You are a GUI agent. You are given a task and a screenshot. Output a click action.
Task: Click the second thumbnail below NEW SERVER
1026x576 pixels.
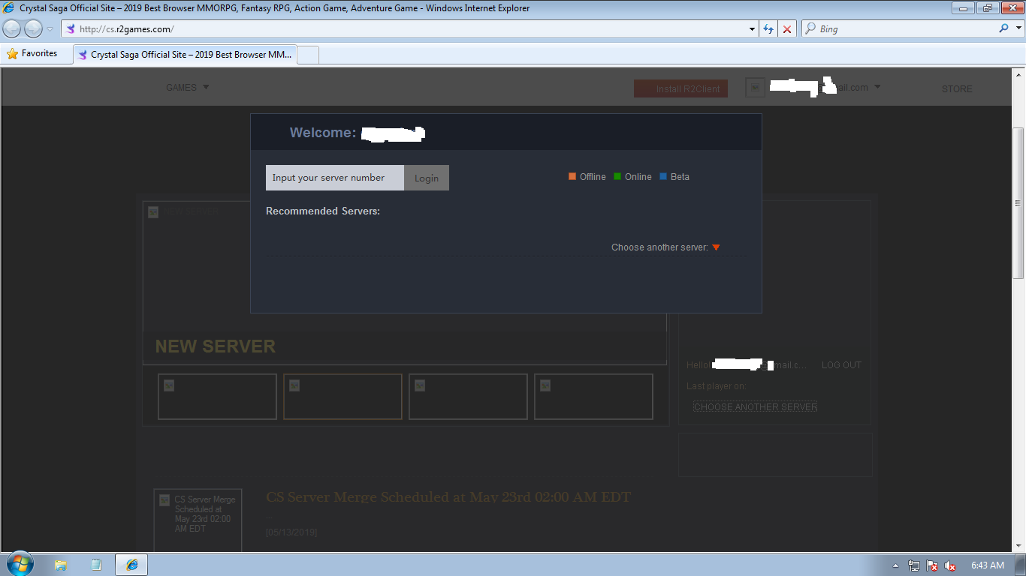343,397
